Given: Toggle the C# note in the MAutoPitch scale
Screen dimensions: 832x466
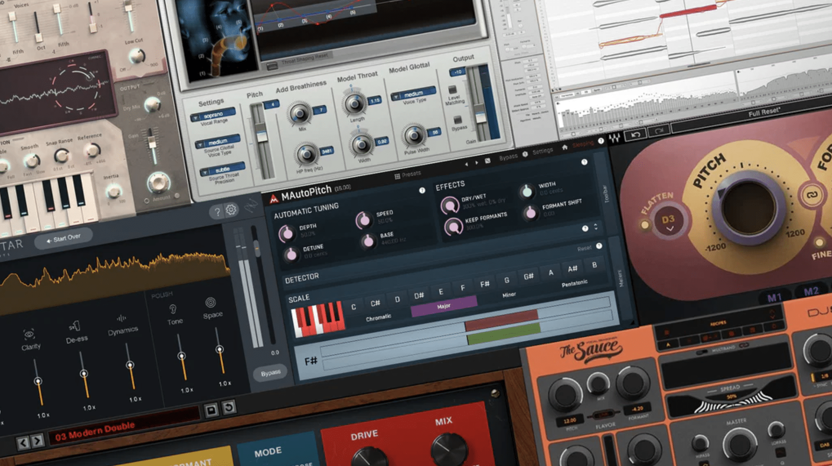Looking at the screenshot, I should pos(375,303).
